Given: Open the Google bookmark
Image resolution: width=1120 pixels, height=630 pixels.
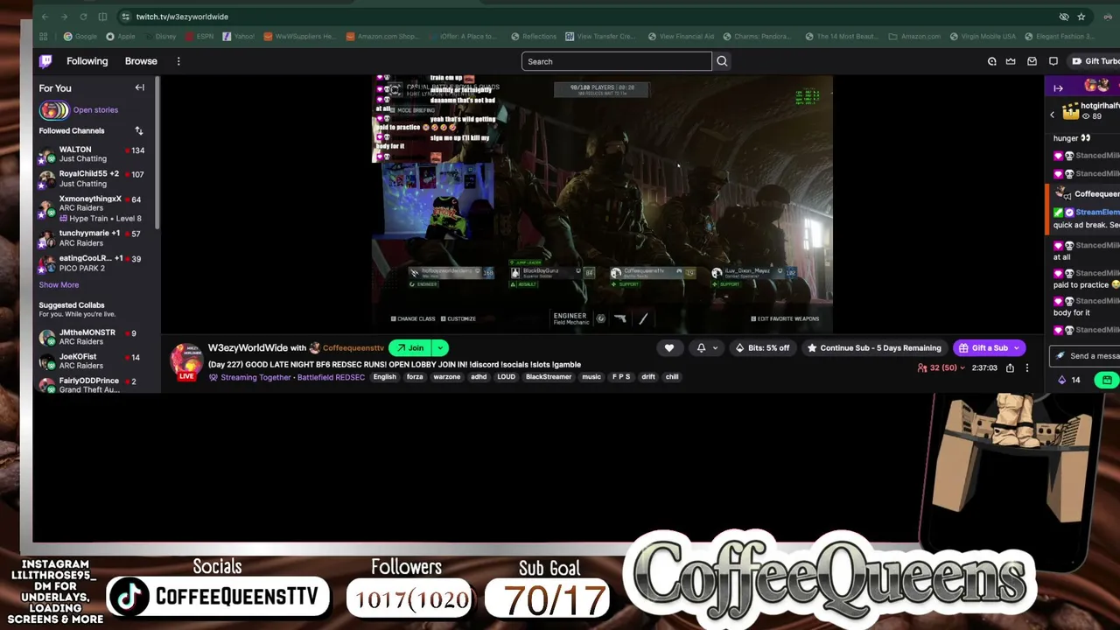Looking at the screenshot, I should tap(80, 37).
